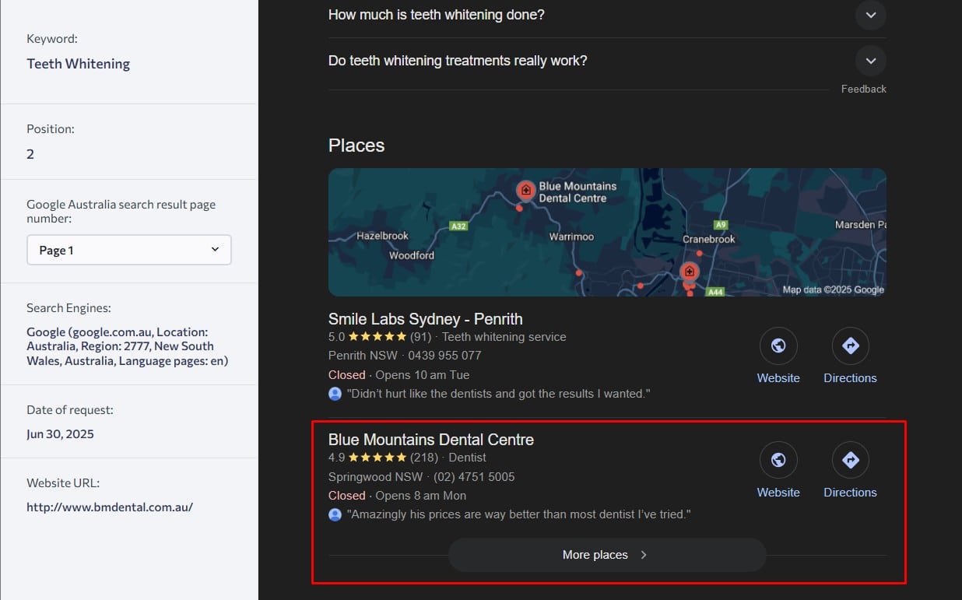Click the star rating of Smile Labs Sydney
This screenshot has width=962, height=600.
coord(377,337)
